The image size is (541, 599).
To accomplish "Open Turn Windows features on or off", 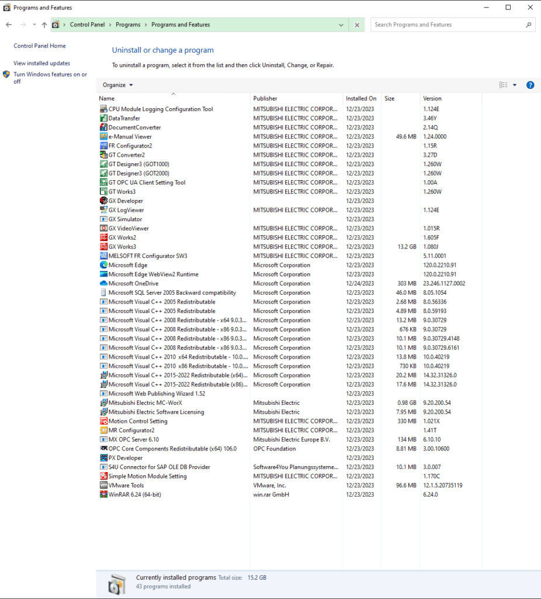I will [50, 78].
